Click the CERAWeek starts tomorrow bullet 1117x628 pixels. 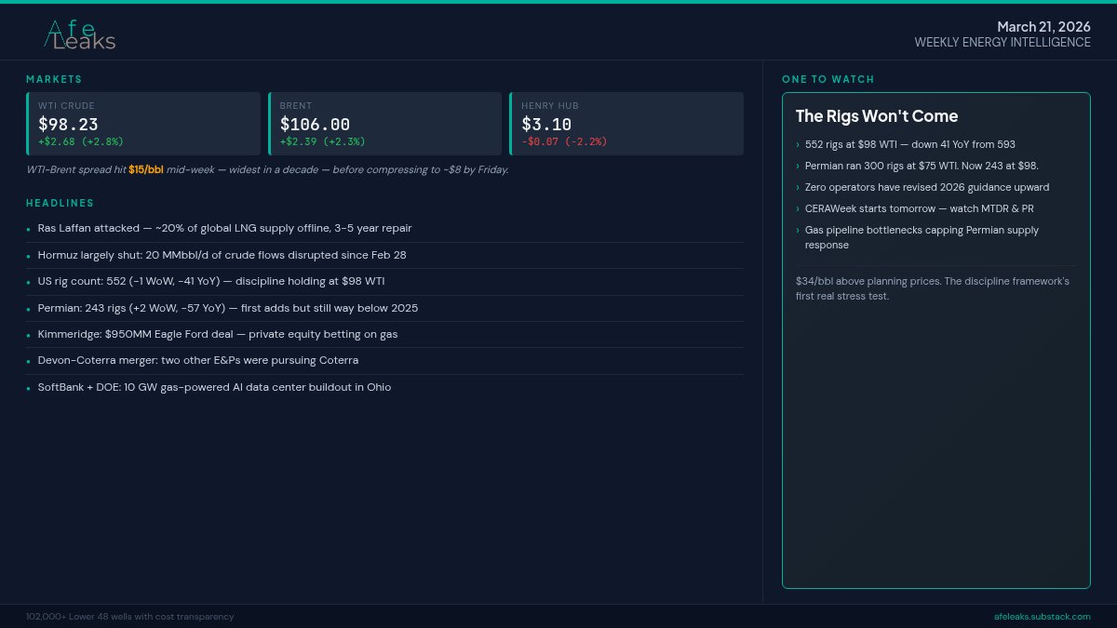[919, 208]
